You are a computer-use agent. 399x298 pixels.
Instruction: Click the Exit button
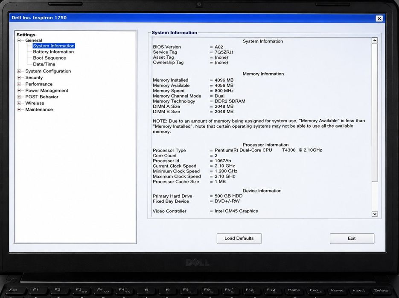pyautogui.click(x=352, y=238)
